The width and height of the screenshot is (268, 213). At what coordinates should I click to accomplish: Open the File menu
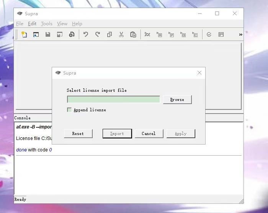(20, 24)
